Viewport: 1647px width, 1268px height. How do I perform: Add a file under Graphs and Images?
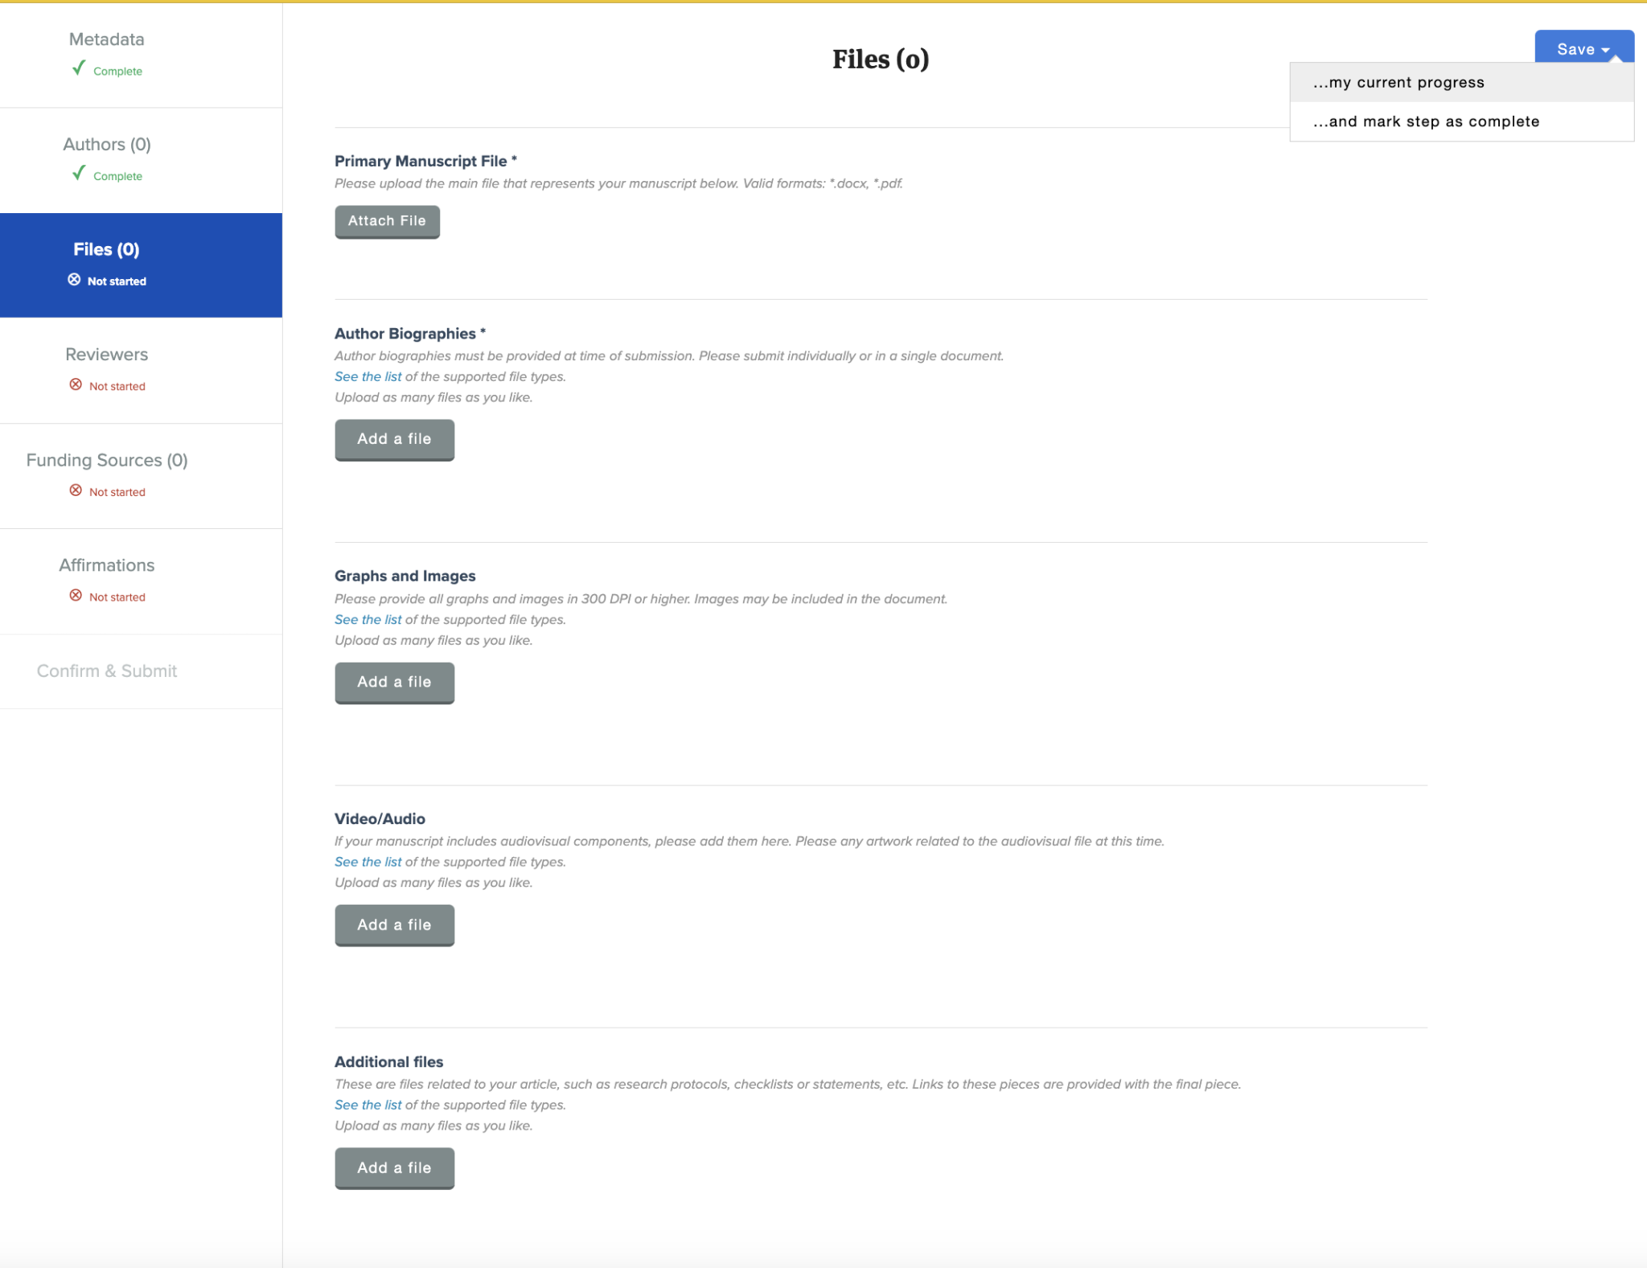click(x=394, y=682)
